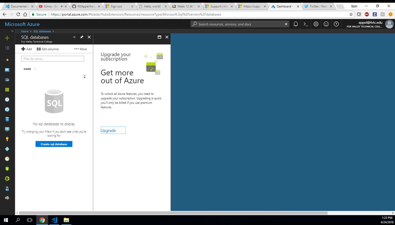Open the green circle sidebar icon

(7, 178)
